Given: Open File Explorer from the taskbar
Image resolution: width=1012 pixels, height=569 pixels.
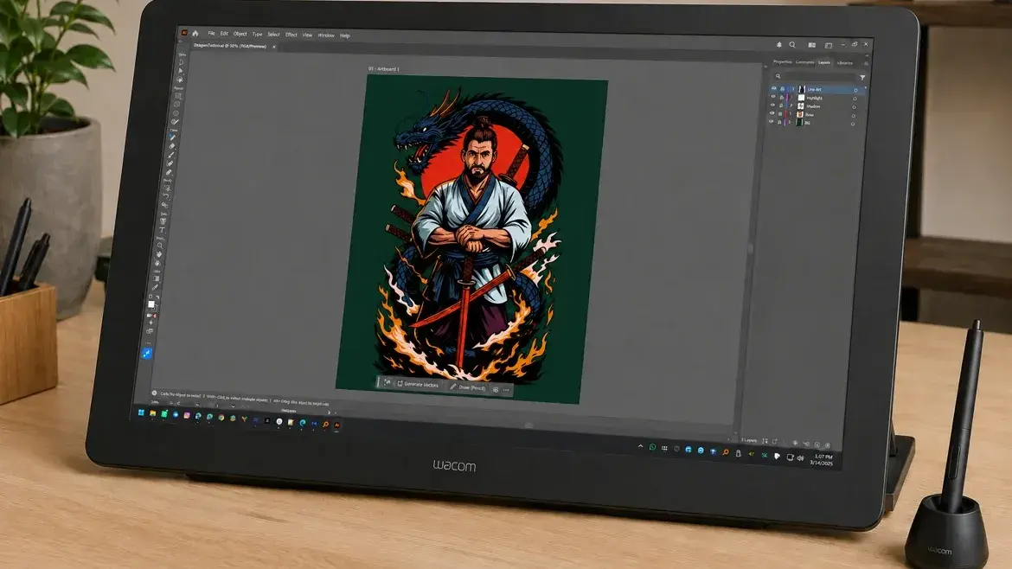Looking at the screenshot, I should 152,413.
